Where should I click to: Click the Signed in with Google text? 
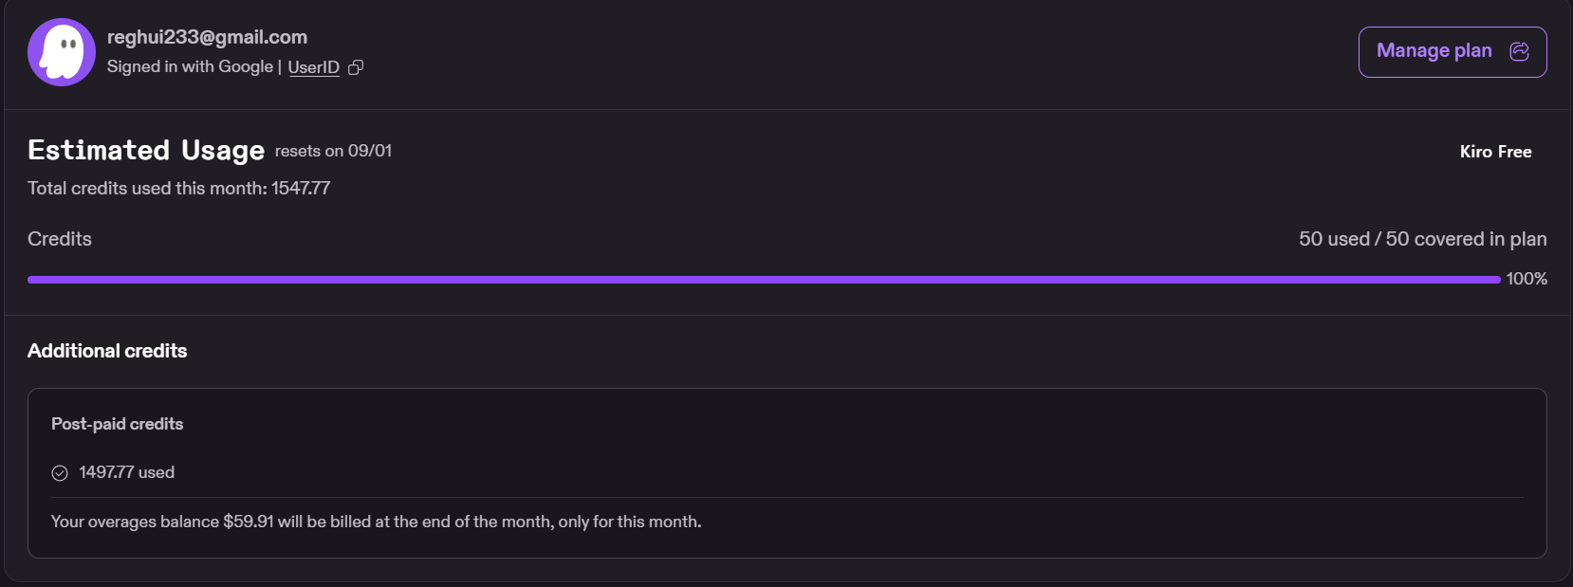coord(190,66)
